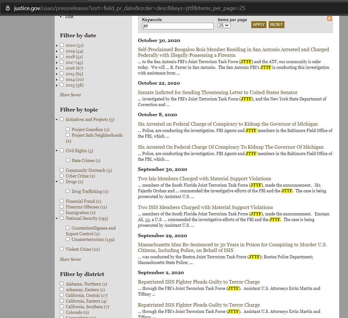Collapse the Initiatives and Projects group

click(x=57, y=120)
